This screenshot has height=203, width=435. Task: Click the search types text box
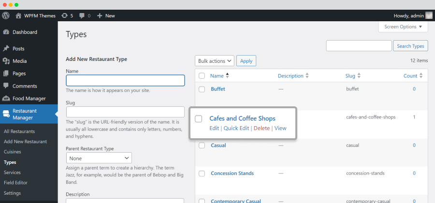coord(359,46)
